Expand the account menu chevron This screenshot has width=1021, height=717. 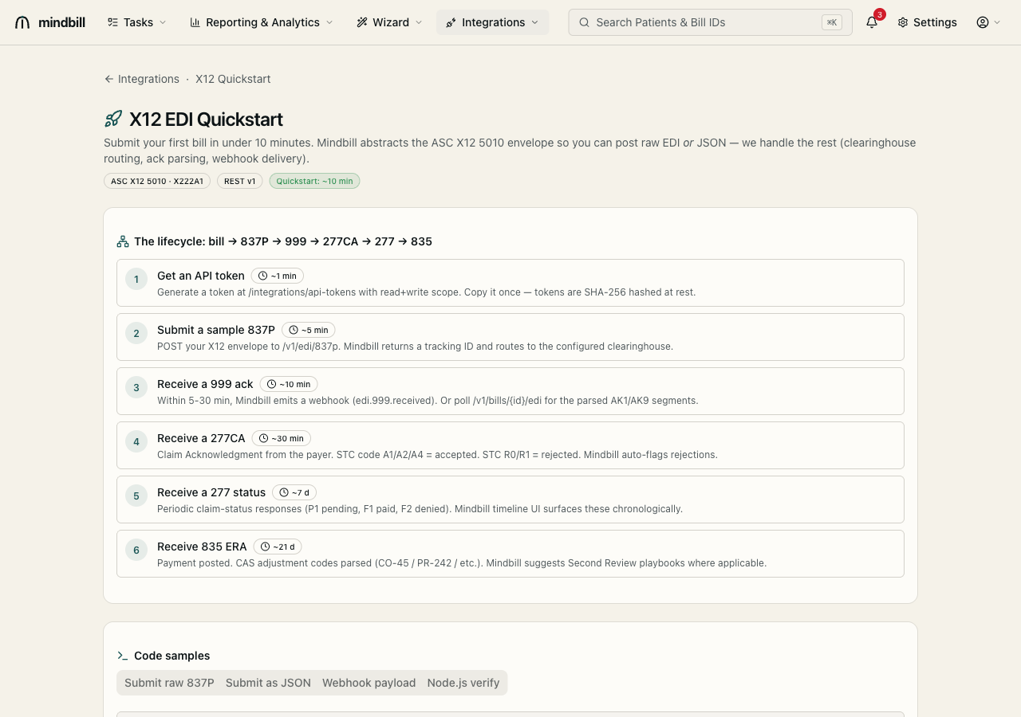[x=997, y=22]
